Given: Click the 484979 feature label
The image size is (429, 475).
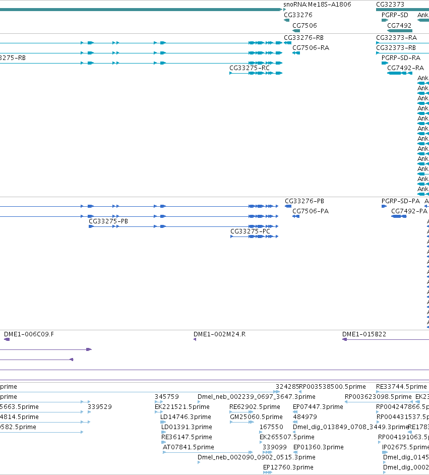Looking at the screenshot, I should 305,417.
